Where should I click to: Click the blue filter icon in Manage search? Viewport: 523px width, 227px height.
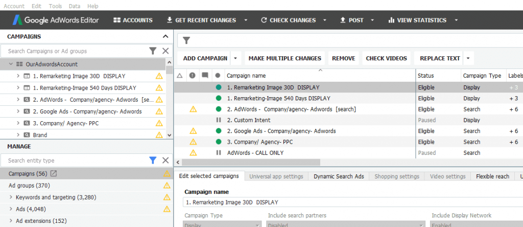pyautogui.click(x=152, y=161)
